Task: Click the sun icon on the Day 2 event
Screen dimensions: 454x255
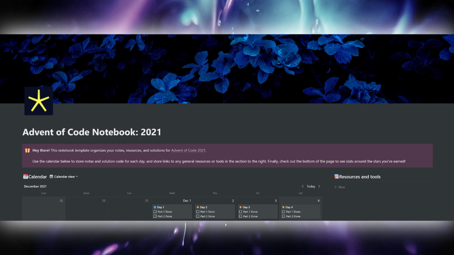Action: [x=198, y=207]
